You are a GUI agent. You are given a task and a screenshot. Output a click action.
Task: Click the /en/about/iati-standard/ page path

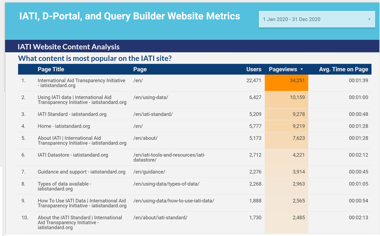160,218
